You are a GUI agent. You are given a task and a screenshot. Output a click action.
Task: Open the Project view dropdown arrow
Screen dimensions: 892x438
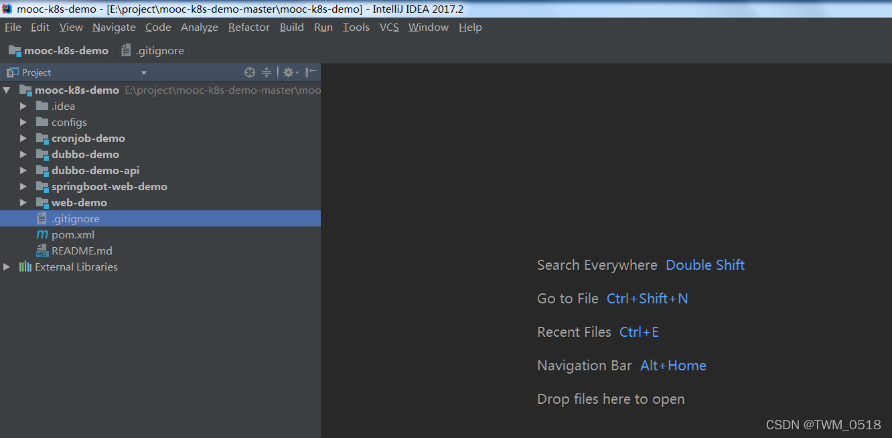coord(143,73)
